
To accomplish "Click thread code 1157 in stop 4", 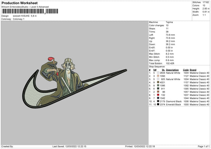I will 186,83.
